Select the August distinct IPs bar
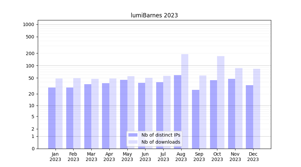Viewport: 301px width, 167px height. 178,112
